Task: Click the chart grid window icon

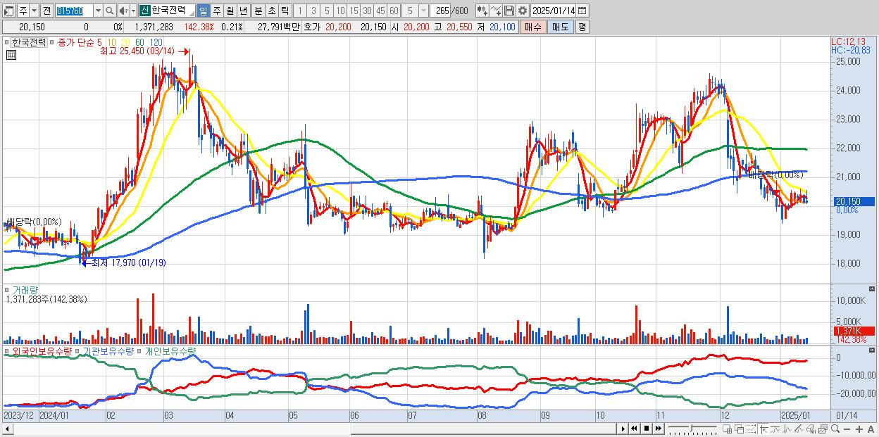Action: click(x=728, y=429)
